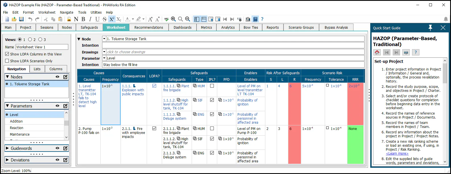This screenshot has height=174, width=451.
Task: Click the padlock icon in the toolbar
Action: tap(69, 19)
